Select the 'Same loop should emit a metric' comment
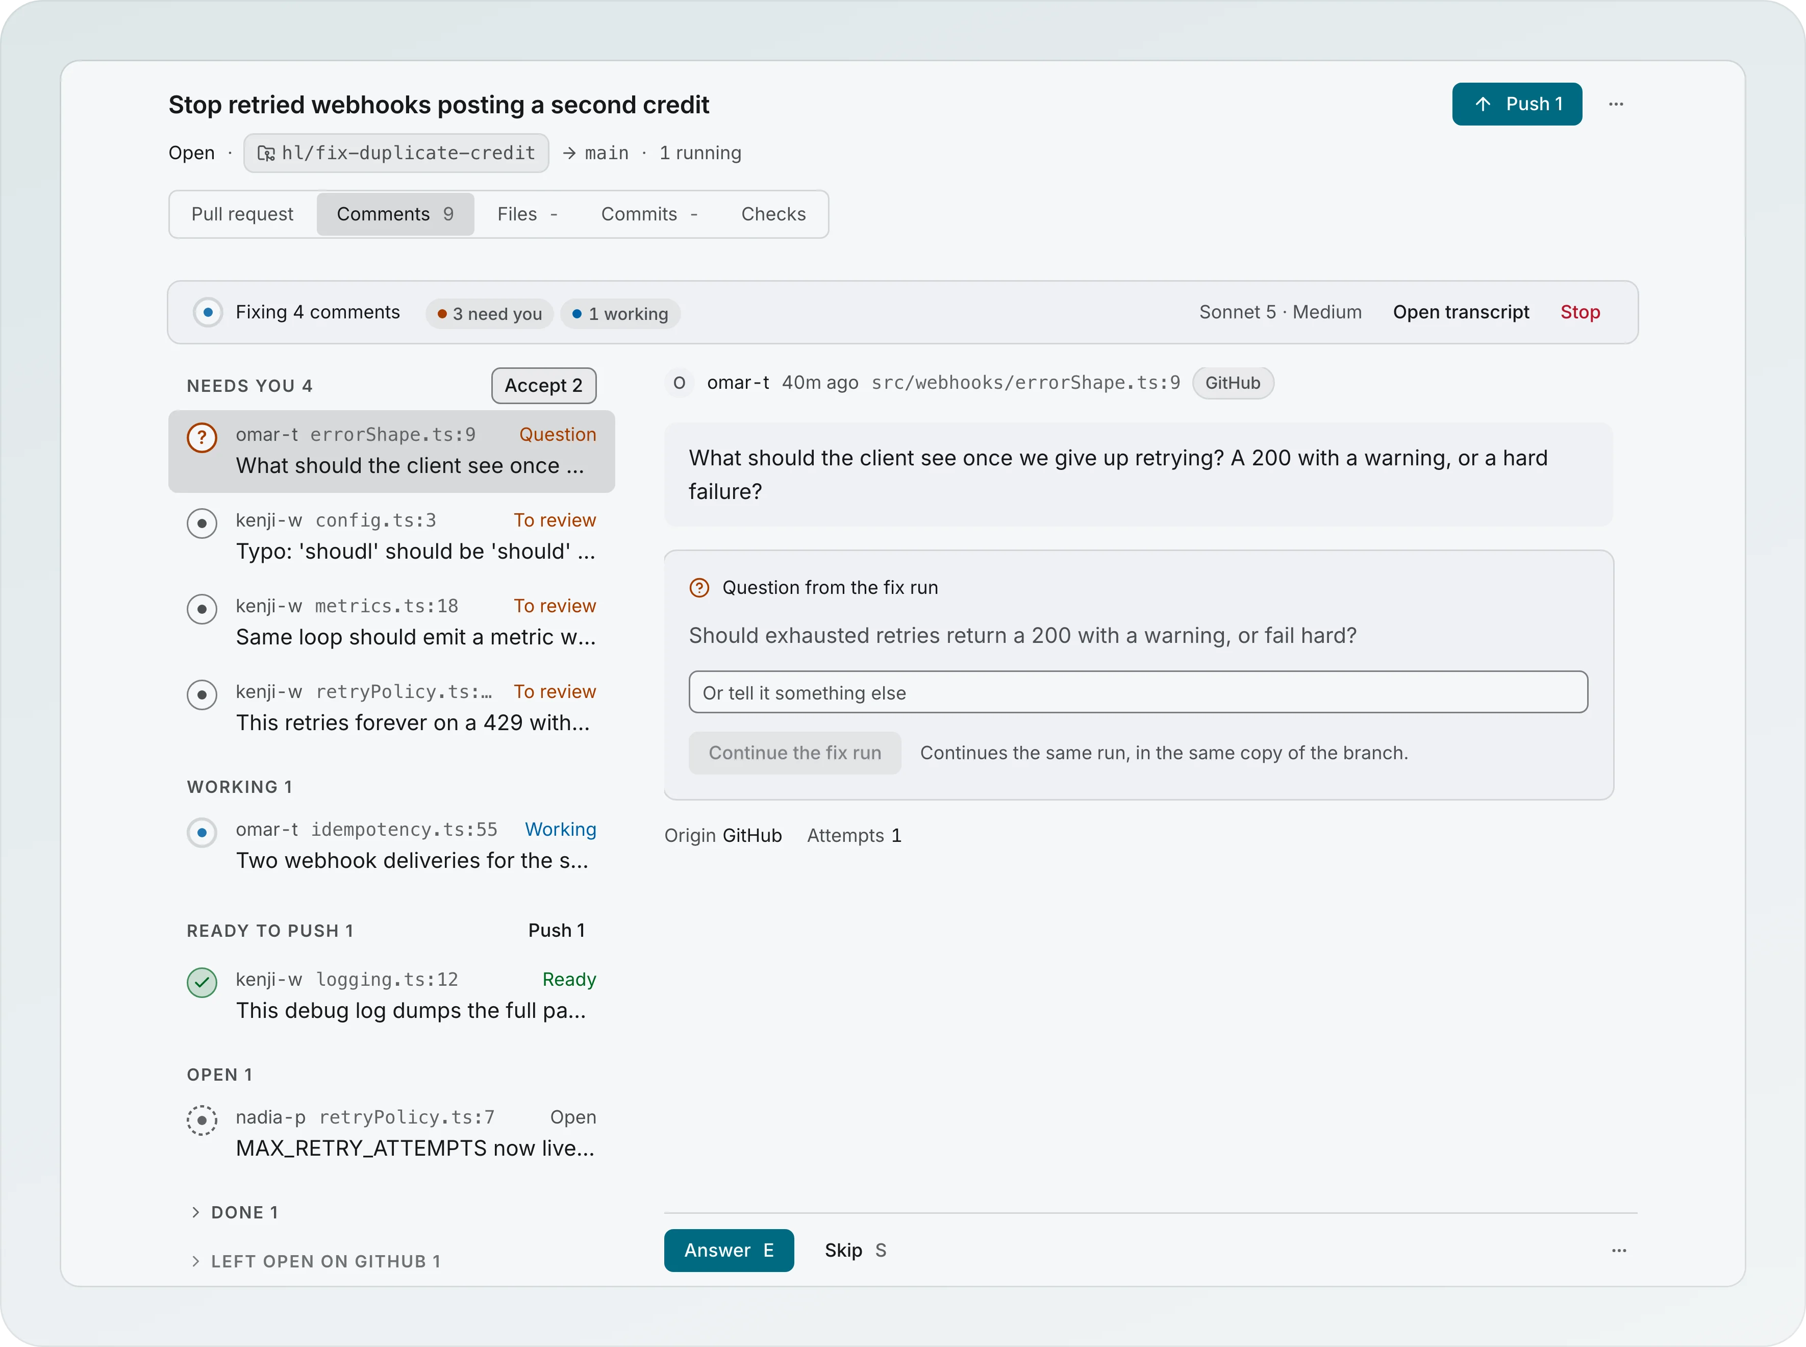1806x1347 pixels. [x=391, y=622]
